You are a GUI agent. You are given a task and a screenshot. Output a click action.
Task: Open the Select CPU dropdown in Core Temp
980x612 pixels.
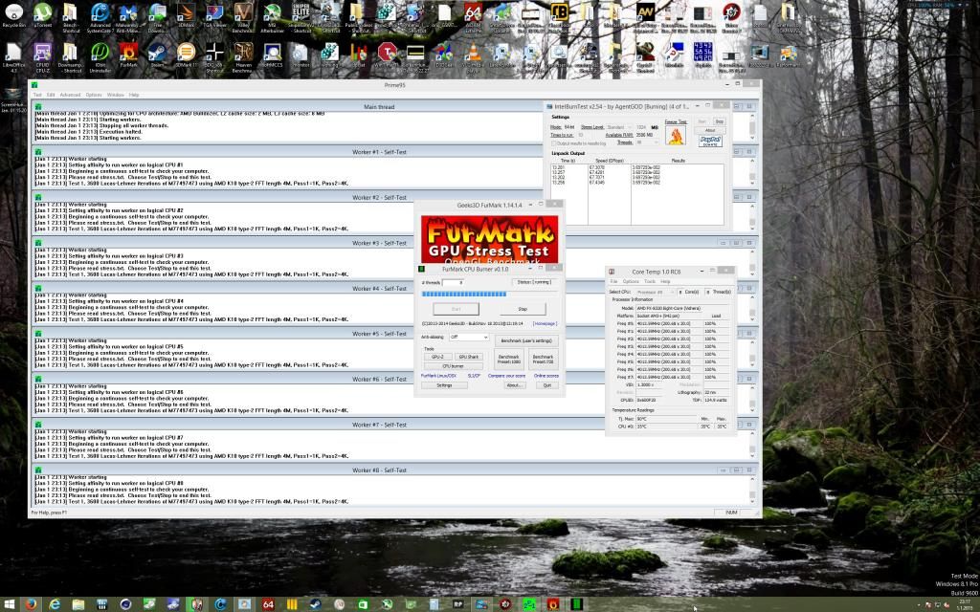656,293
